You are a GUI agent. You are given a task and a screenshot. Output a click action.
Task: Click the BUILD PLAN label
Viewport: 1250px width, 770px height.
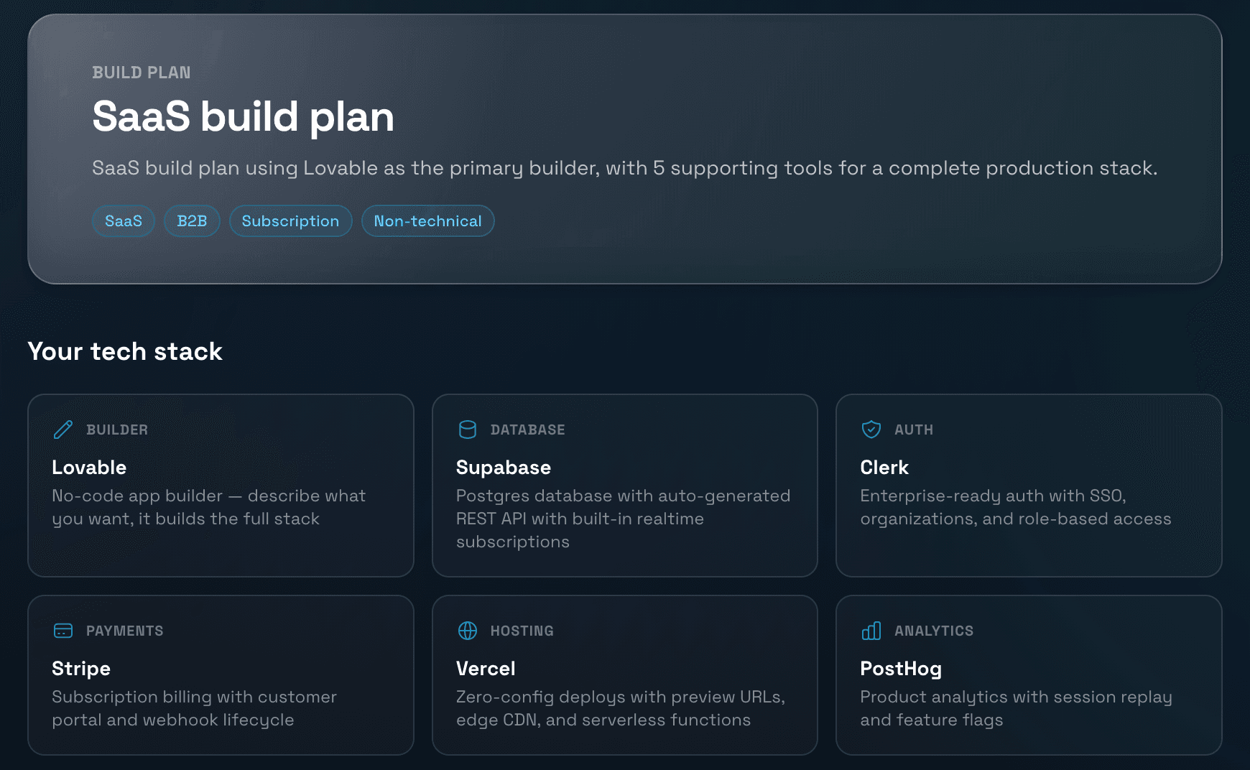142,73
